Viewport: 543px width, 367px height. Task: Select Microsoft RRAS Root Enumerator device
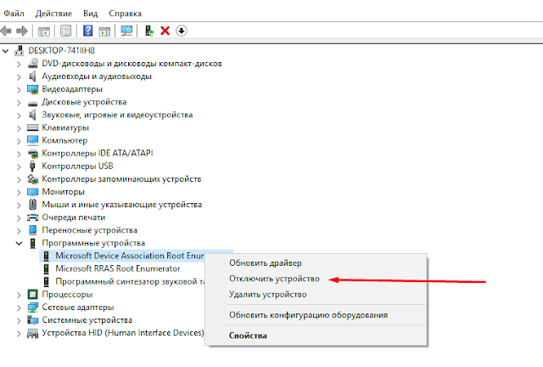click(x=118, y=268)
